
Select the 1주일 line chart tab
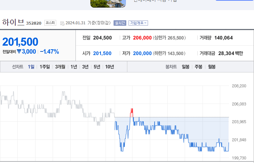[x=45, y=67]
